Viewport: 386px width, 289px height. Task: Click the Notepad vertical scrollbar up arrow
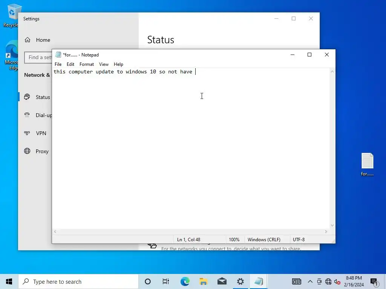[332, 71]
